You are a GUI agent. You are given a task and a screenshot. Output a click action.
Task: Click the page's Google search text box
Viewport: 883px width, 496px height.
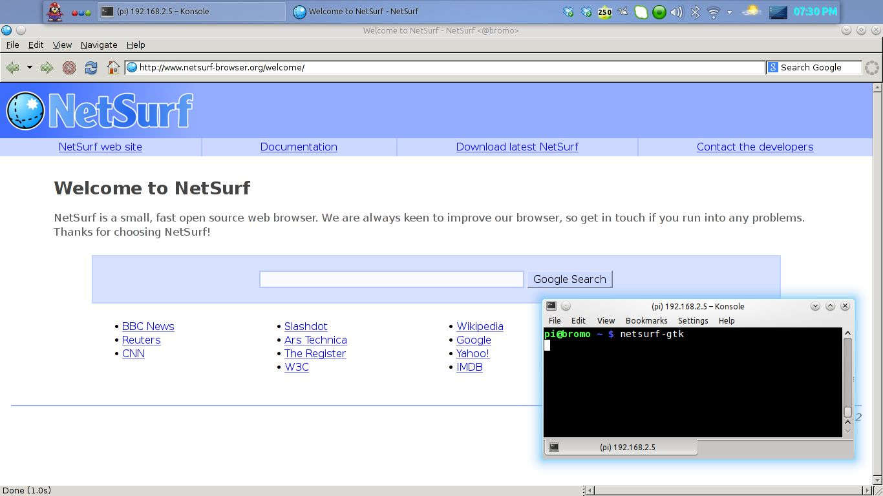(391, 279)
